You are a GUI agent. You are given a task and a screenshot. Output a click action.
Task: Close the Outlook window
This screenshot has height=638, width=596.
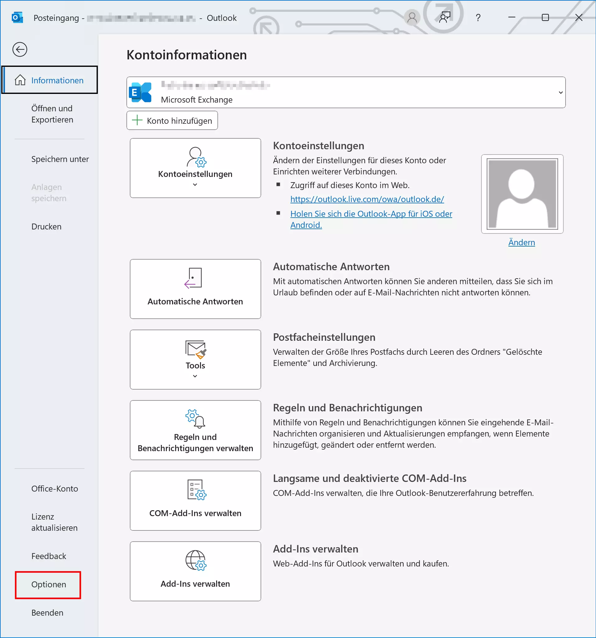579,17
